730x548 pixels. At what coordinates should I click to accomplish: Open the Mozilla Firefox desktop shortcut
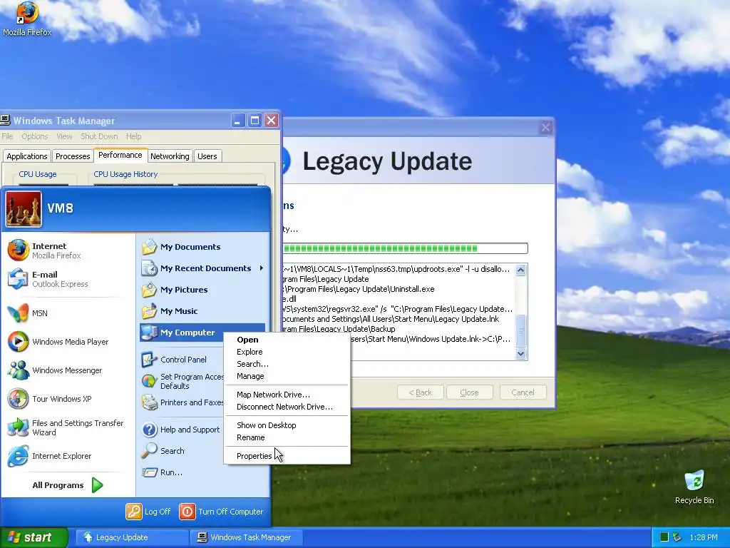[27, 19]
